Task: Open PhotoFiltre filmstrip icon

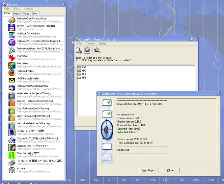Action: click(x=12, y=65)
